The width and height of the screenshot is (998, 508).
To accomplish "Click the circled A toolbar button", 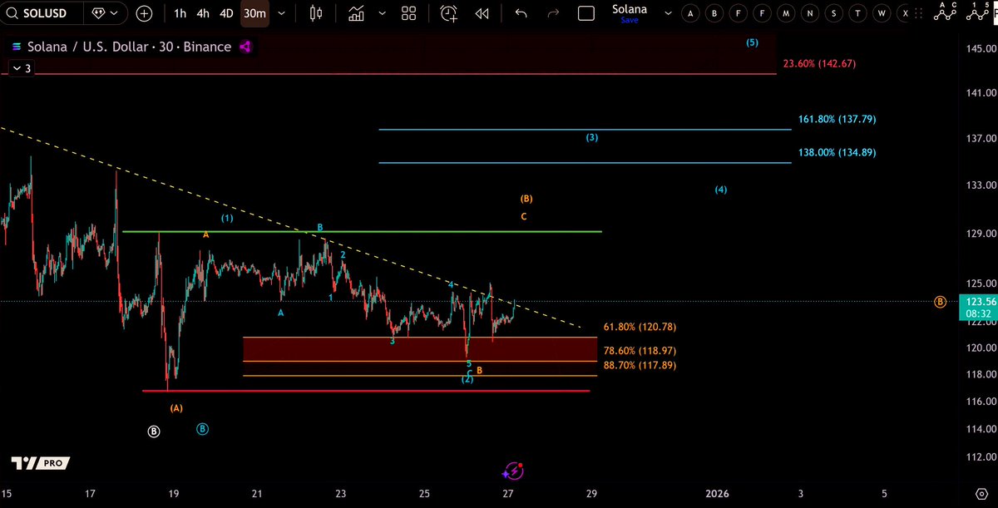I will point(689,13).
